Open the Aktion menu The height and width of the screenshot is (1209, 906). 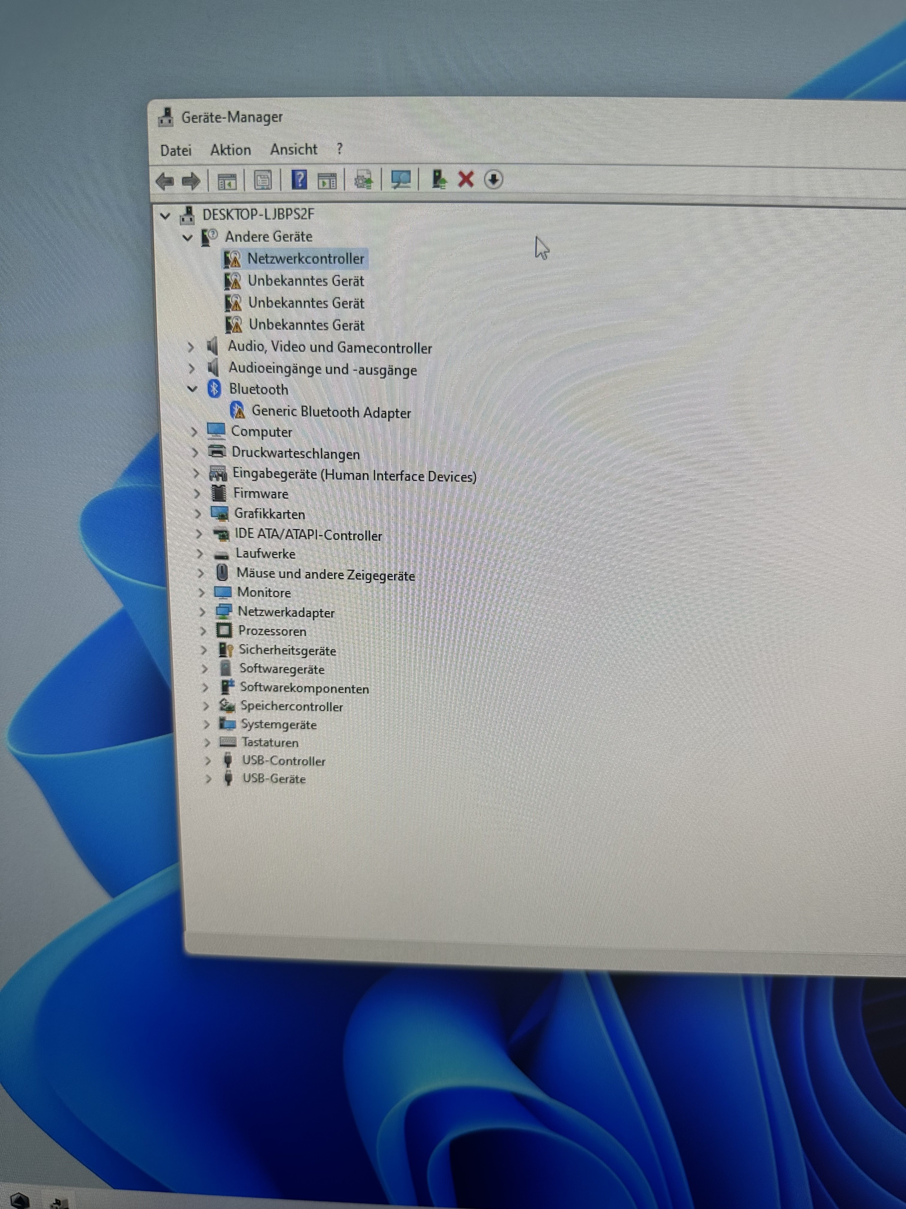pyautogui.click(x=230, y=150)
